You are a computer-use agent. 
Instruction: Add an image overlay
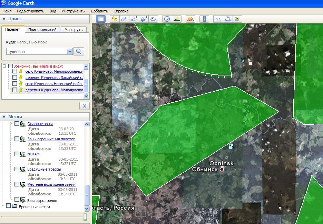(144, 19)
